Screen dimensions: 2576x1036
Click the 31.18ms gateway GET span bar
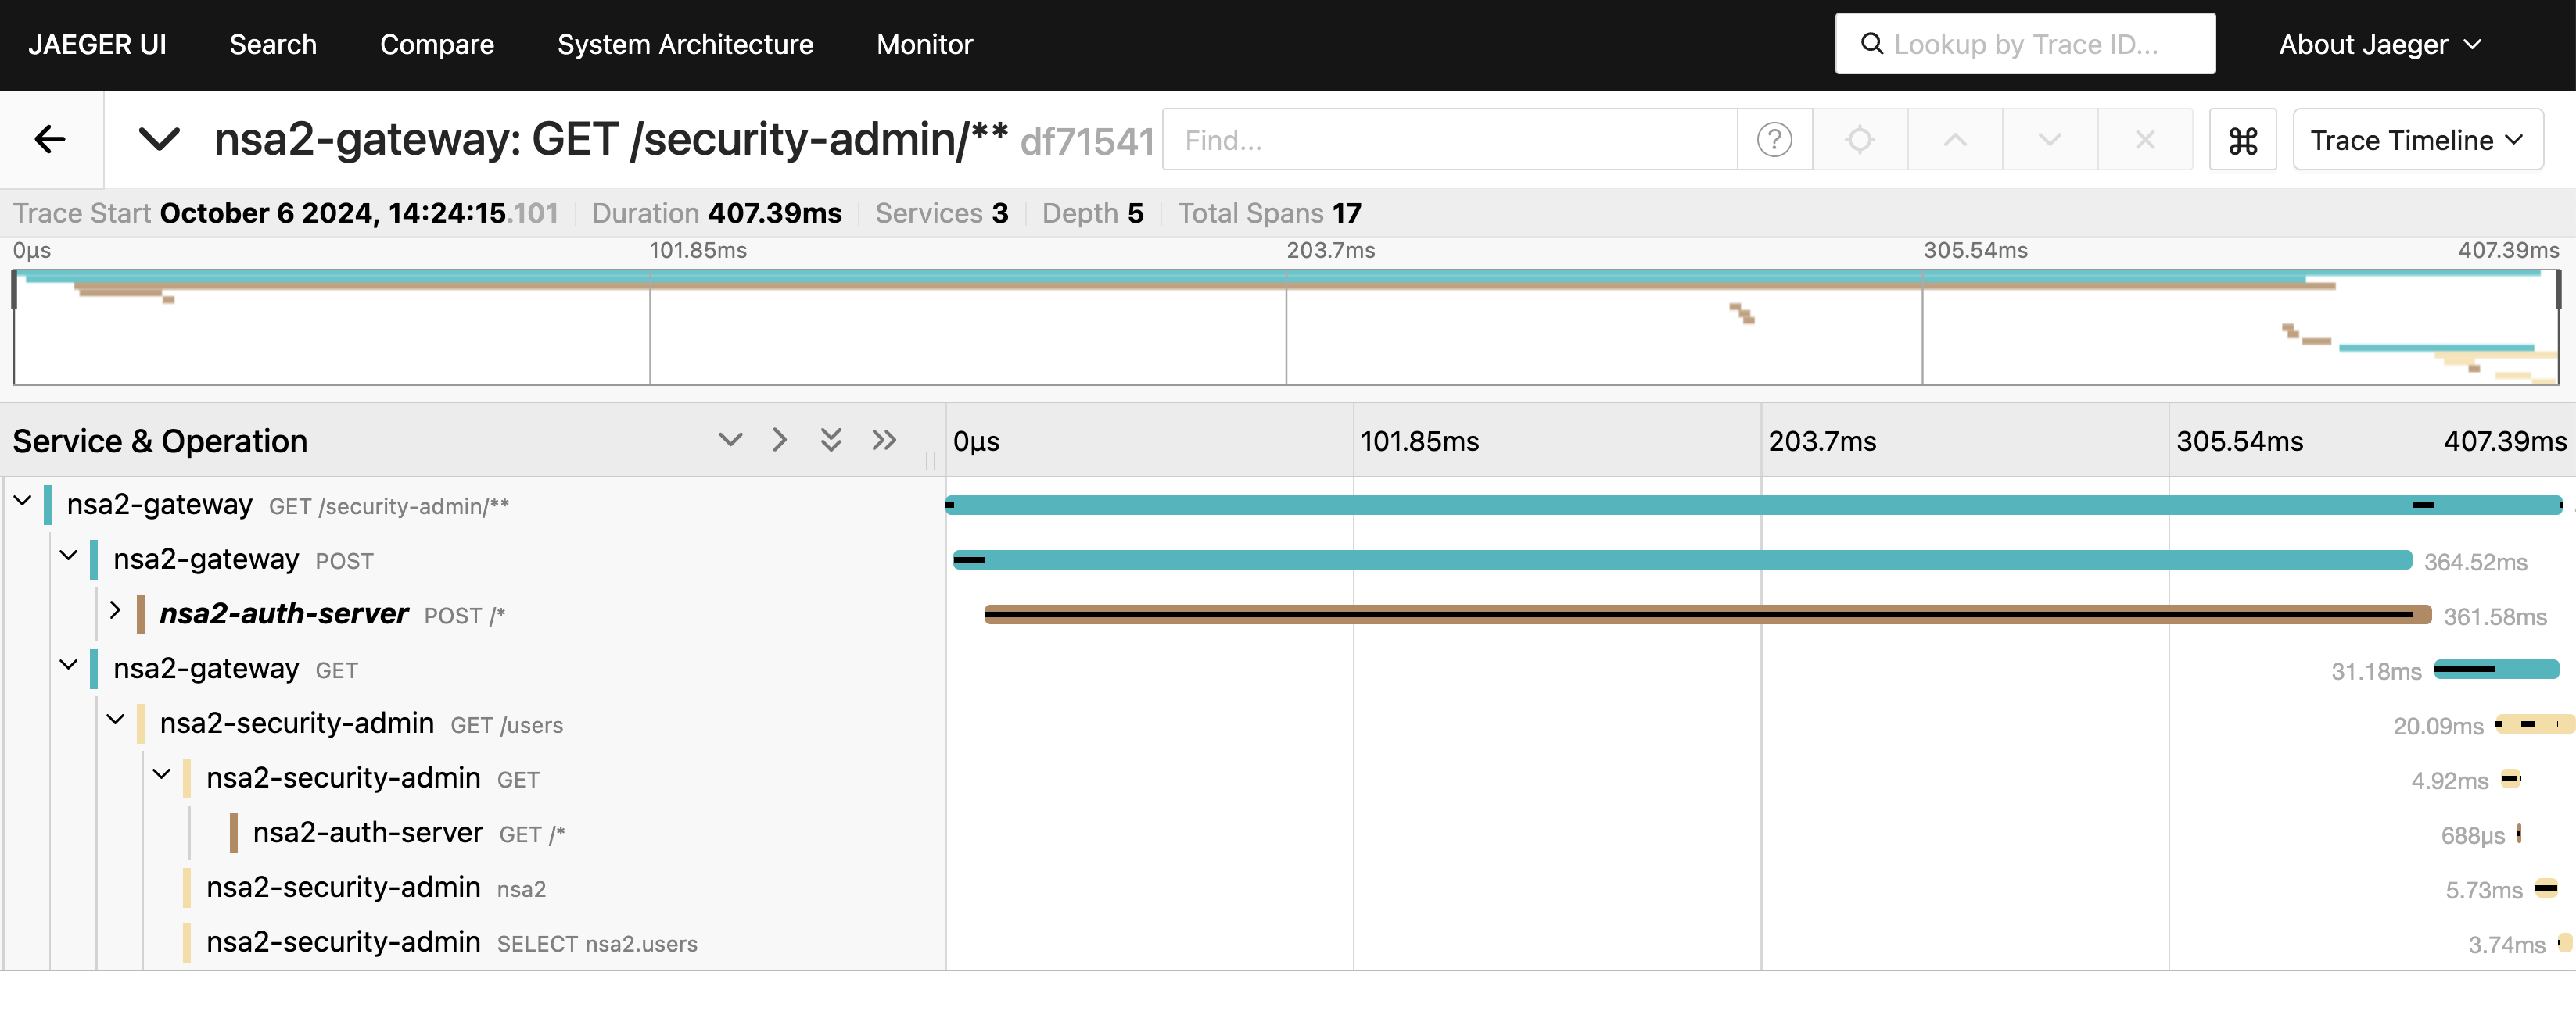(x=2496, y=670)
